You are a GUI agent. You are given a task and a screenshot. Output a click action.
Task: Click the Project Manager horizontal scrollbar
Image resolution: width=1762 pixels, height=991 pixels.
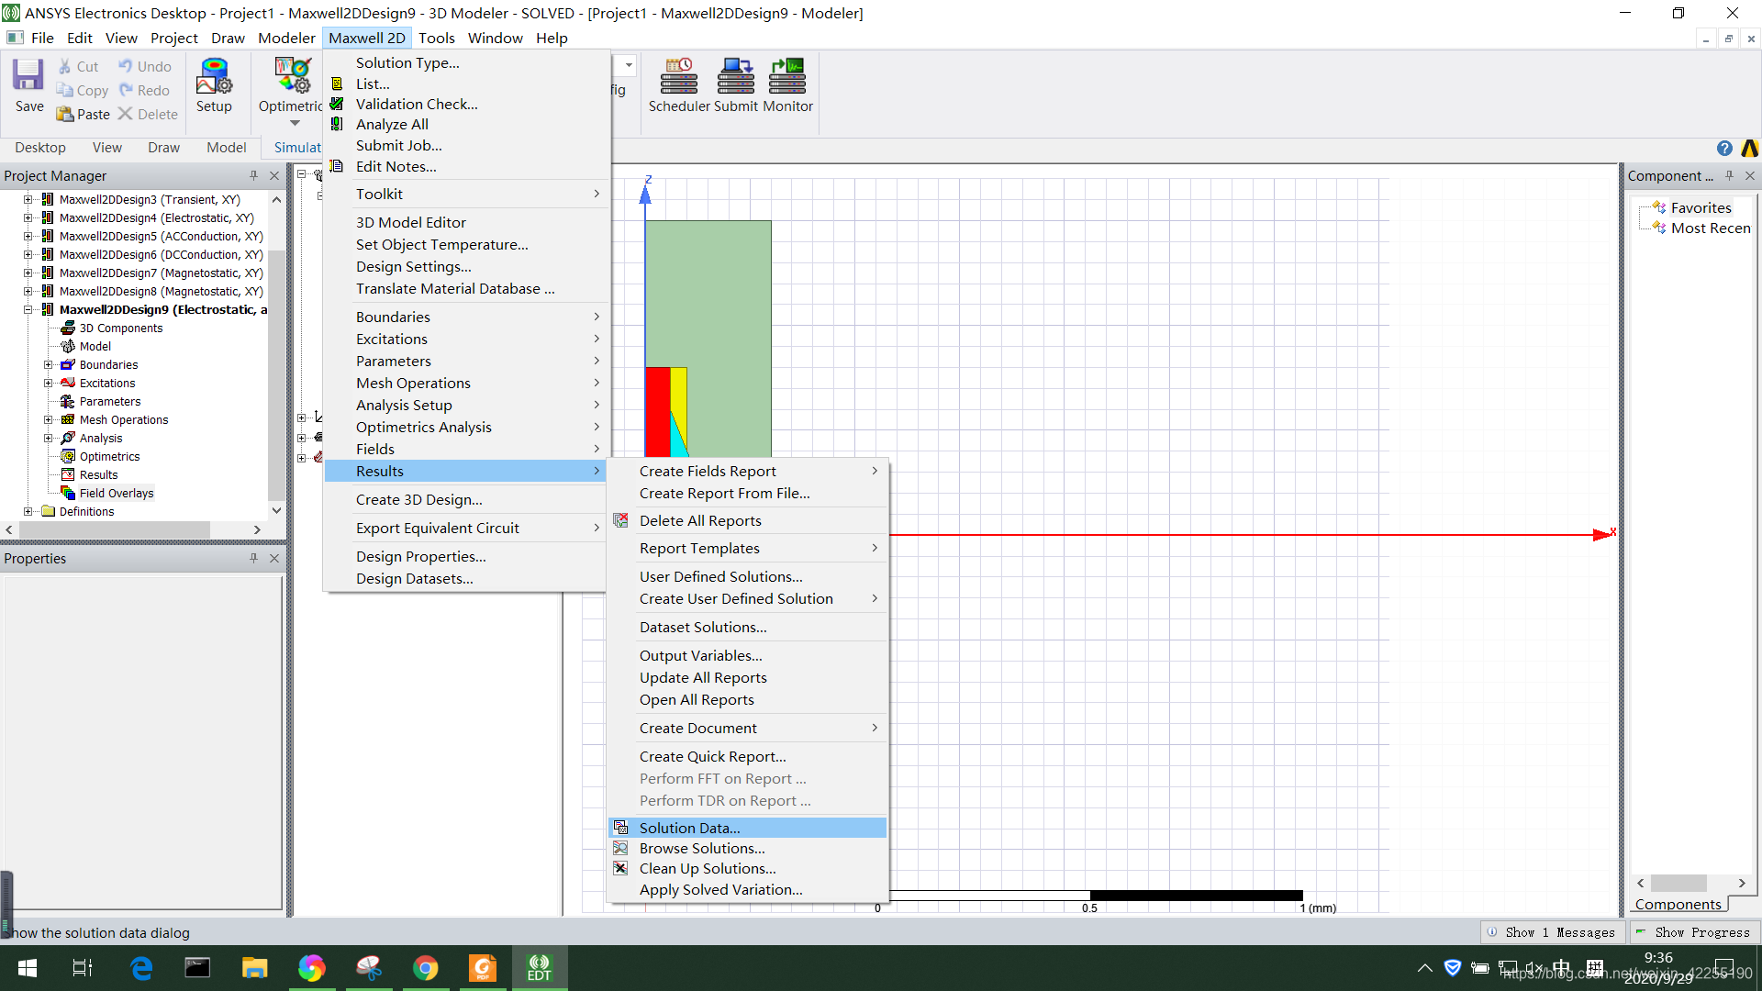pyautogui.click(x=115, y=529)
